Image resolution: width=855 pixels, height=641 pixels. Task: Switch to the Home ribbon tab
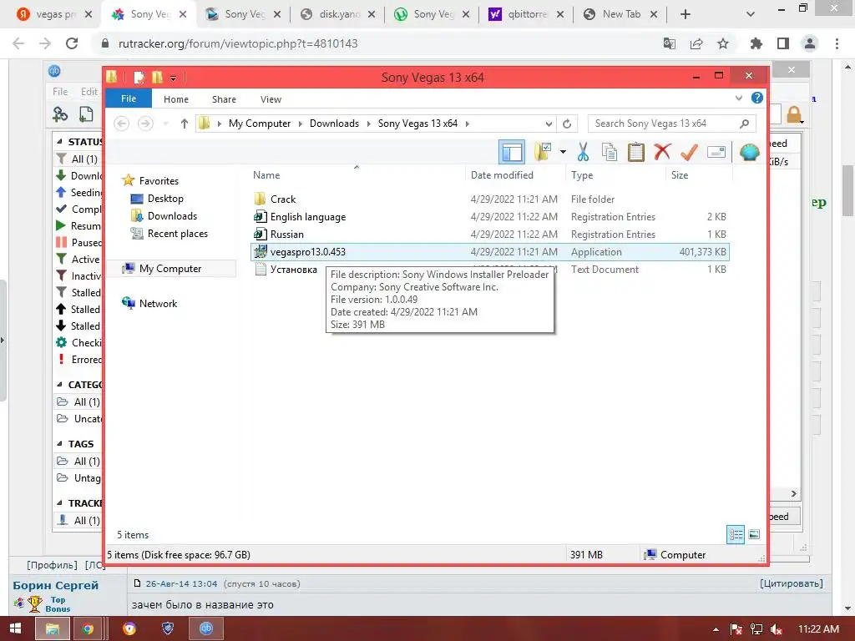[x=176, y=99]
